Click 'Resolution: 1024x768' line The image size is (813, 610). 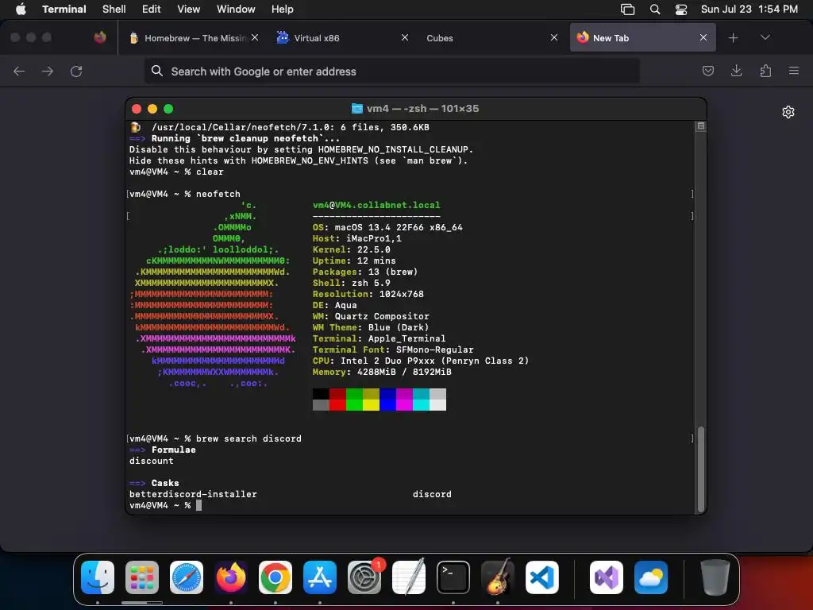[x=368, y=294]
